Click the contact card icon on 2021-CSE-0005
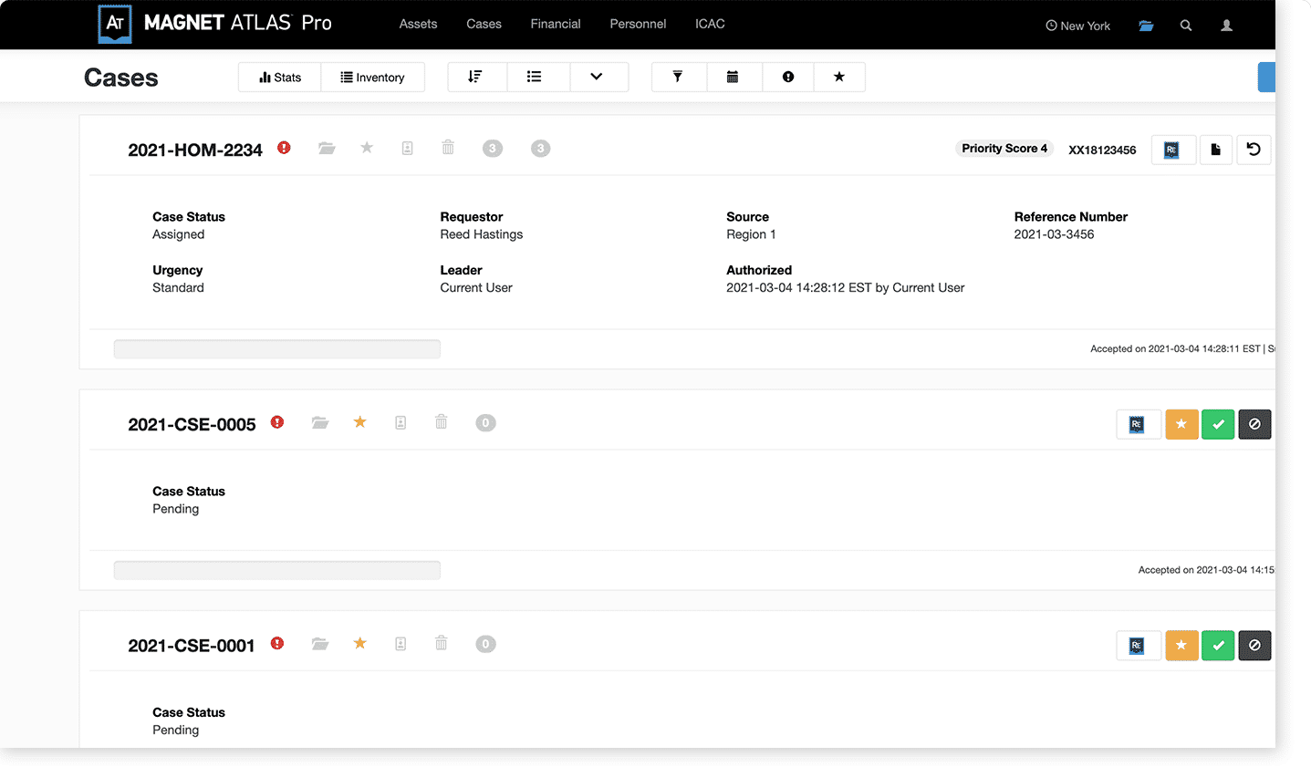The height and width of the screenshot is (767, 1311). click(x=401, y=422)
